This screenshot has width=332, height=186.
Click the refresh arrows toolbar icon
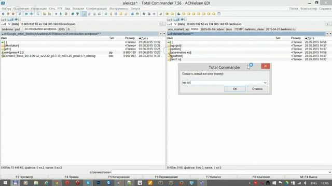20,14
